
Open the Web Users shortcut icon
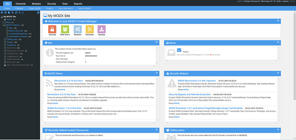coord(65,29)
